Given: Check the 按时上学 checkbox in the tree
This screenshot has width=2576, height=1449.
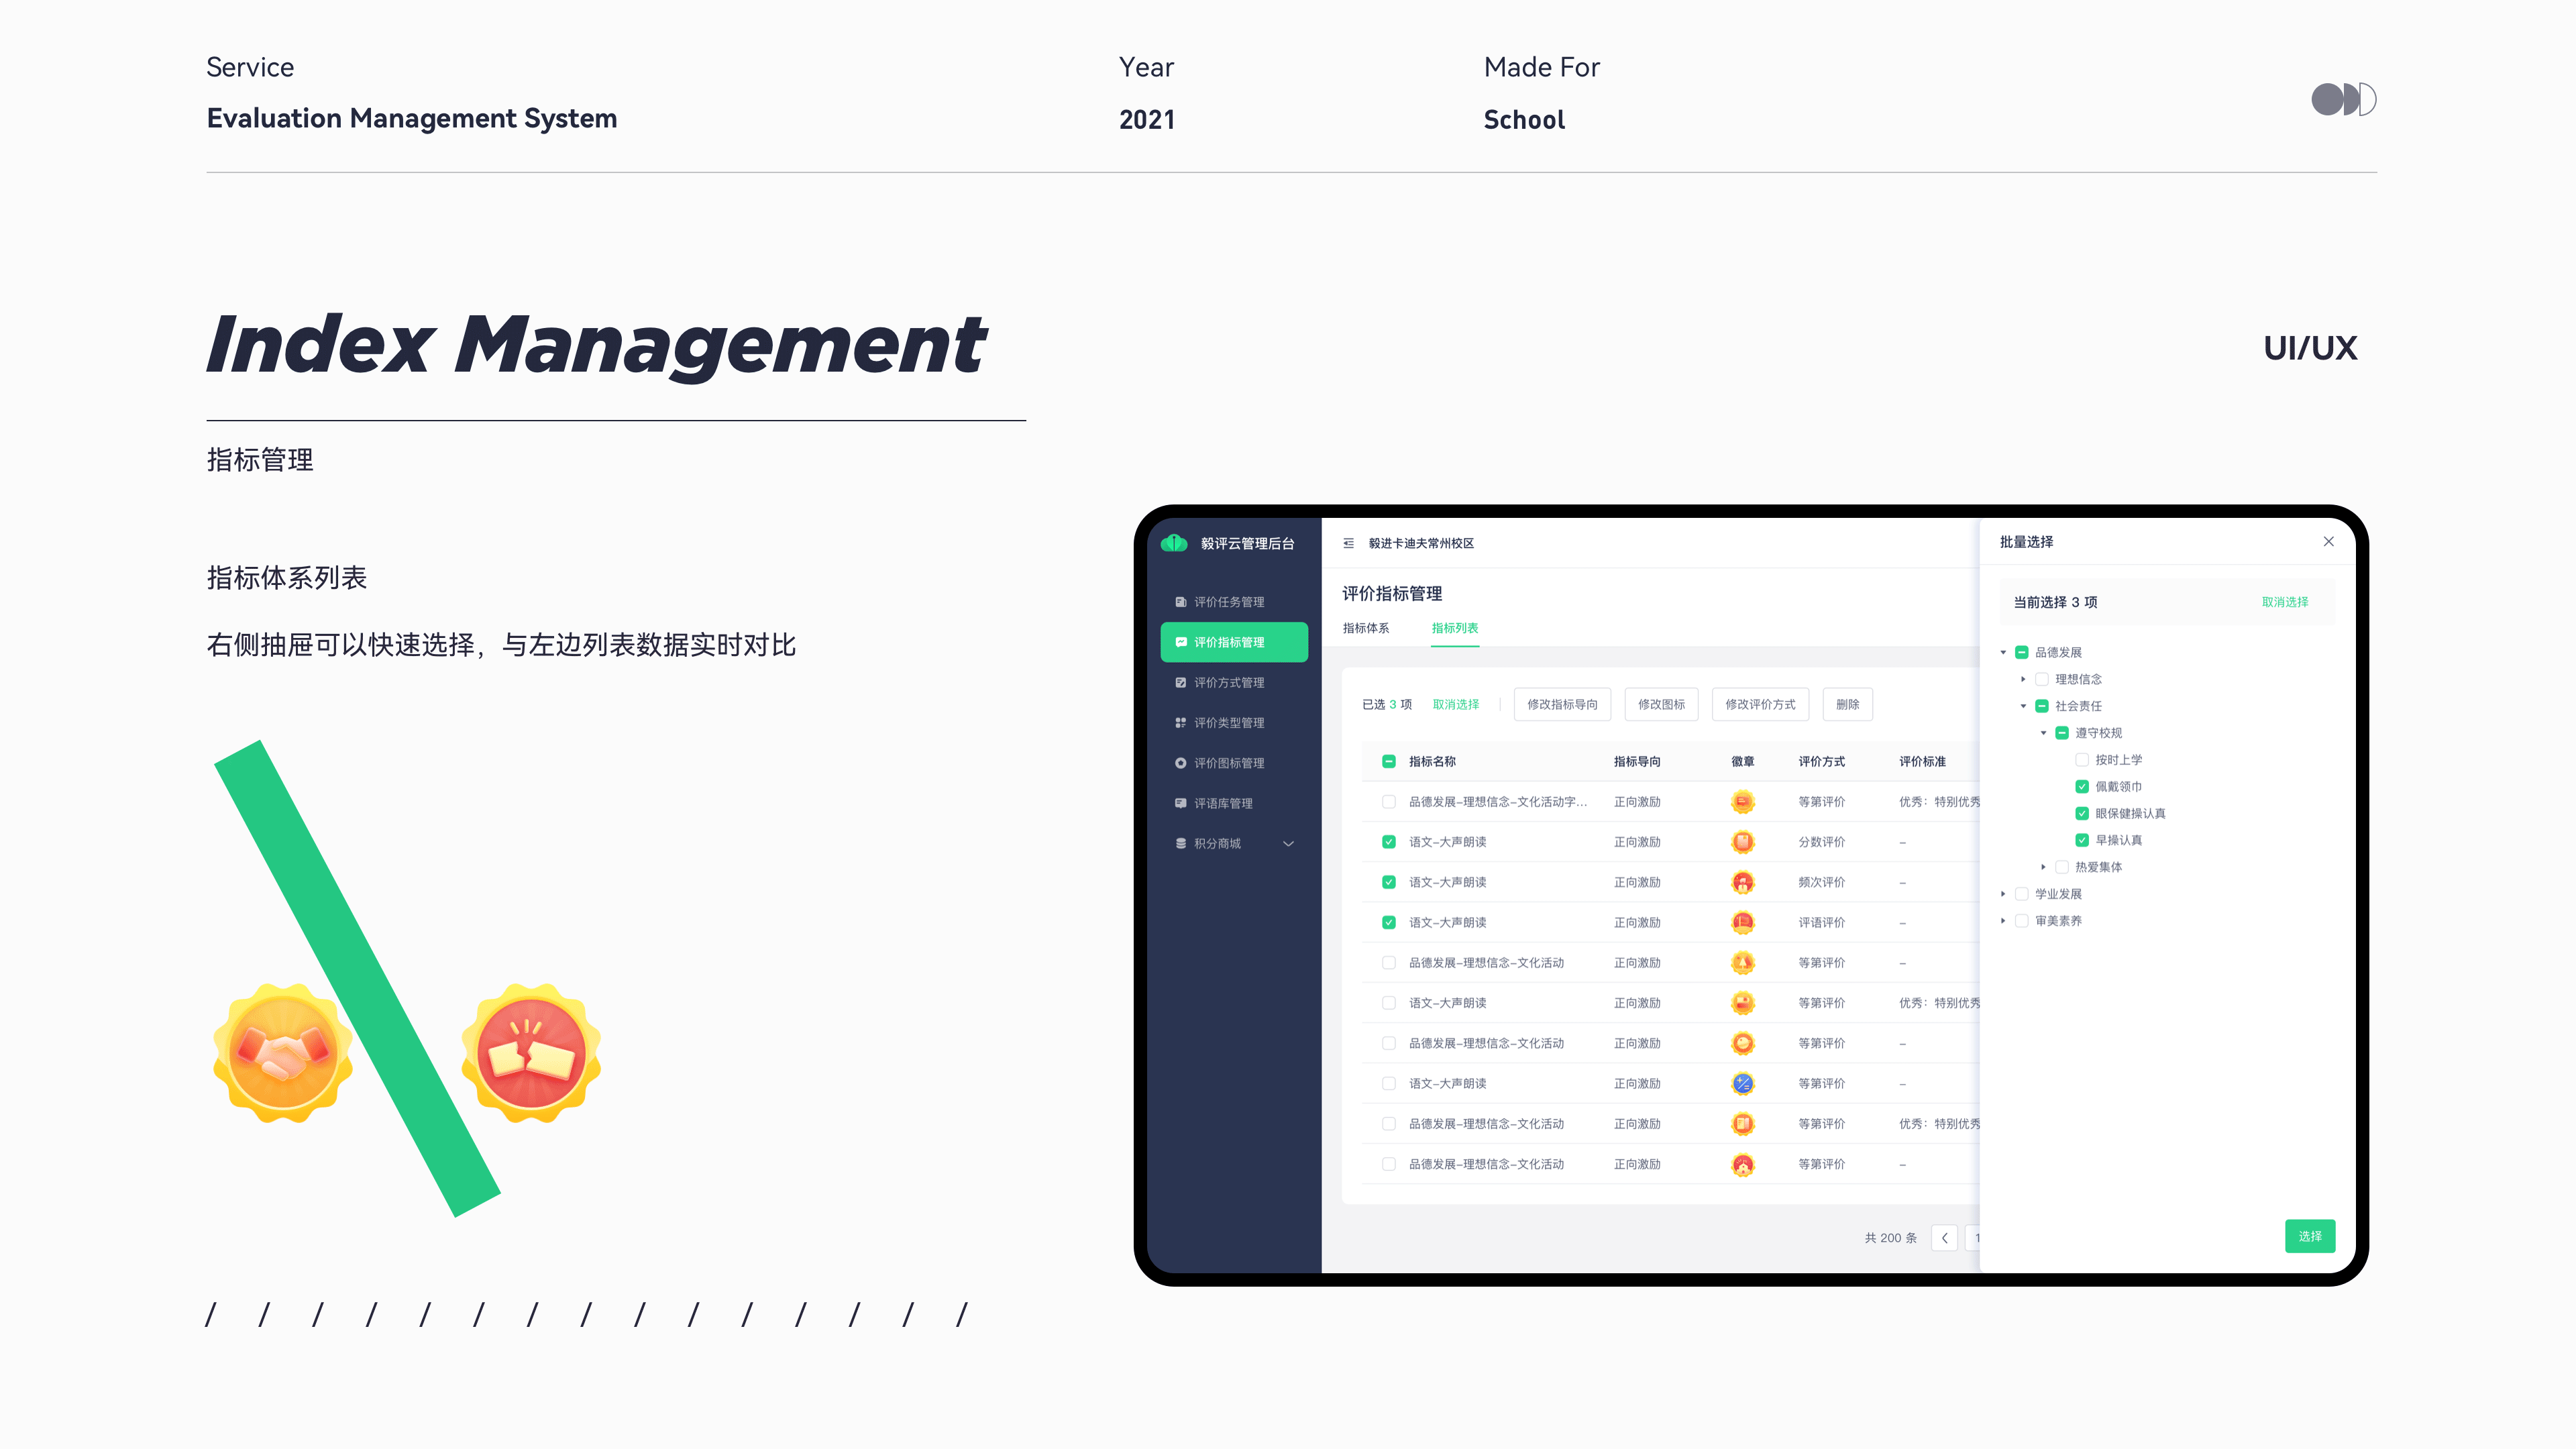Looking at the screenshot, I should [2081, 760].
